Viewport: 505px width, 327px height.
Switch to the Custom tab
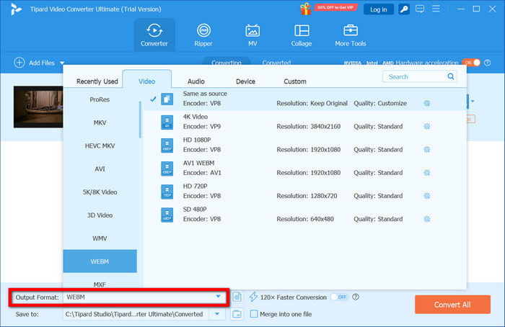pos(295,81)
